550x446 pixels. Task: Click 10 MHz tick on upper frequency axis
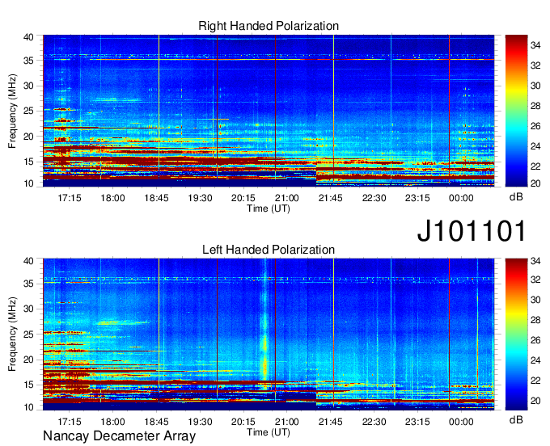click(28, 183)
